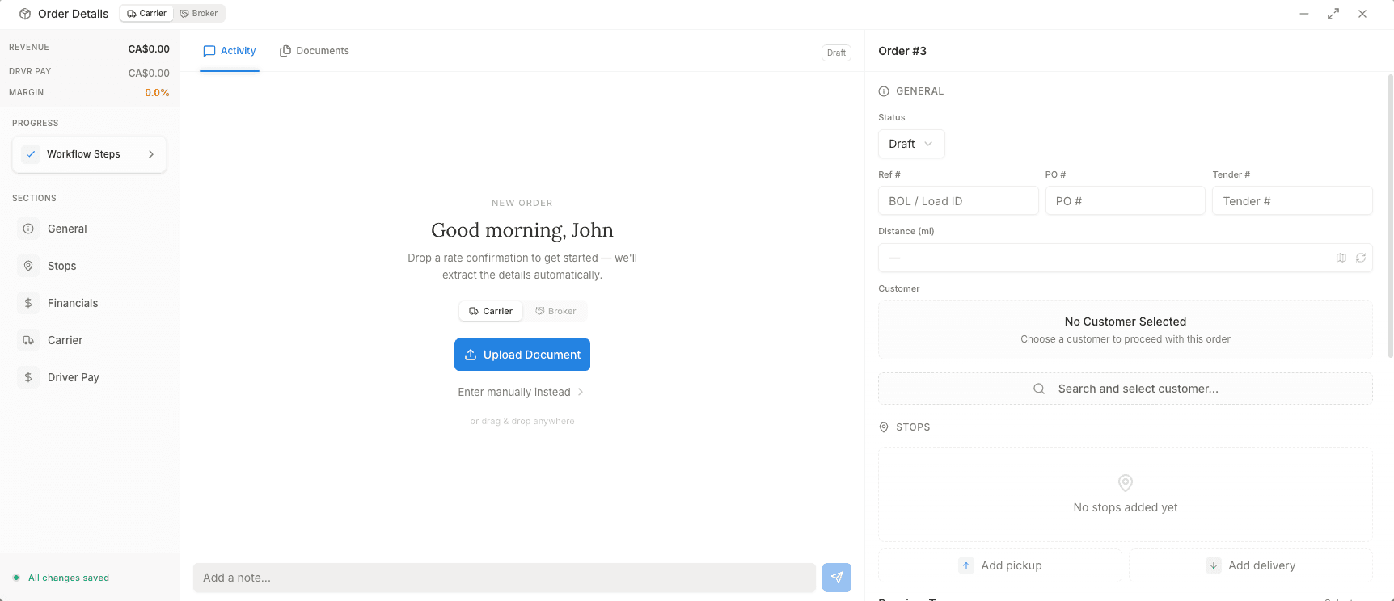This screenshot has width=1394, height=601.
Task: Click the Order Details package icon
Action: [x=25, y=14]
